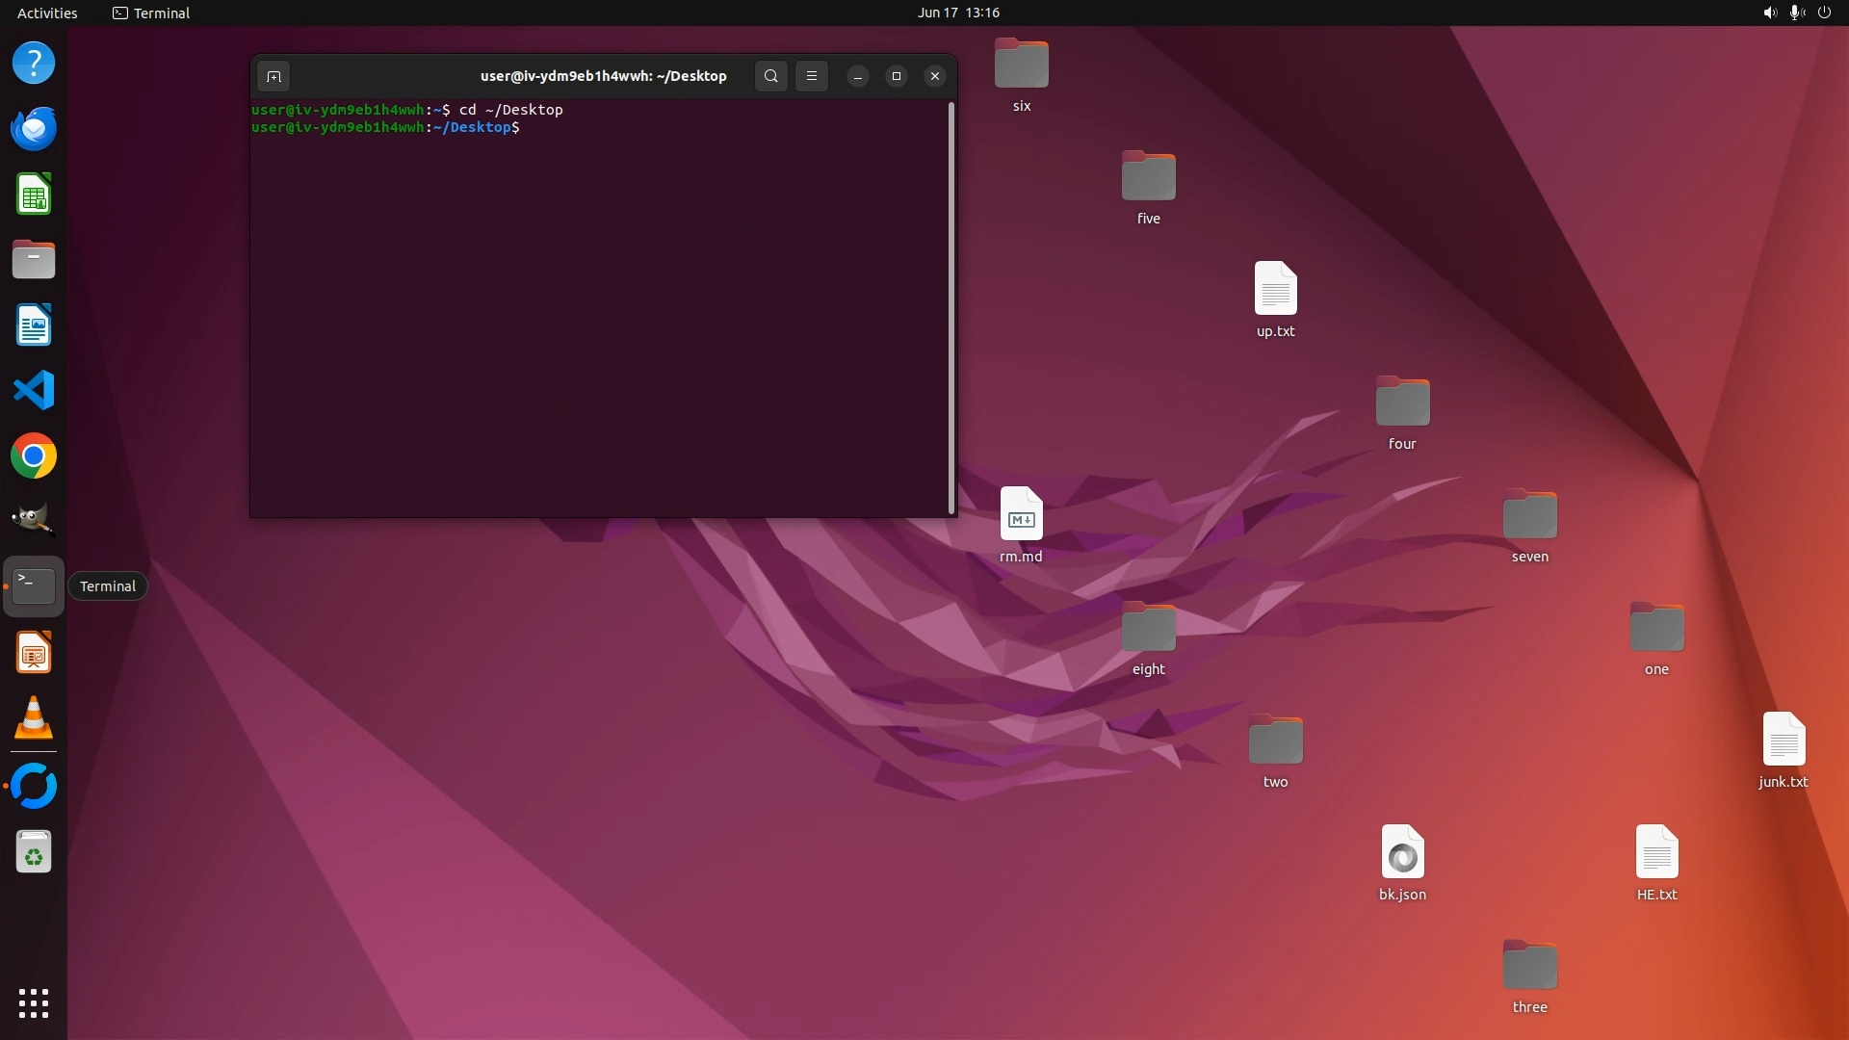This screenshot has width=1849, height=1040.
Task: Launch VLC media player from dock
Action: pos(34,718)
